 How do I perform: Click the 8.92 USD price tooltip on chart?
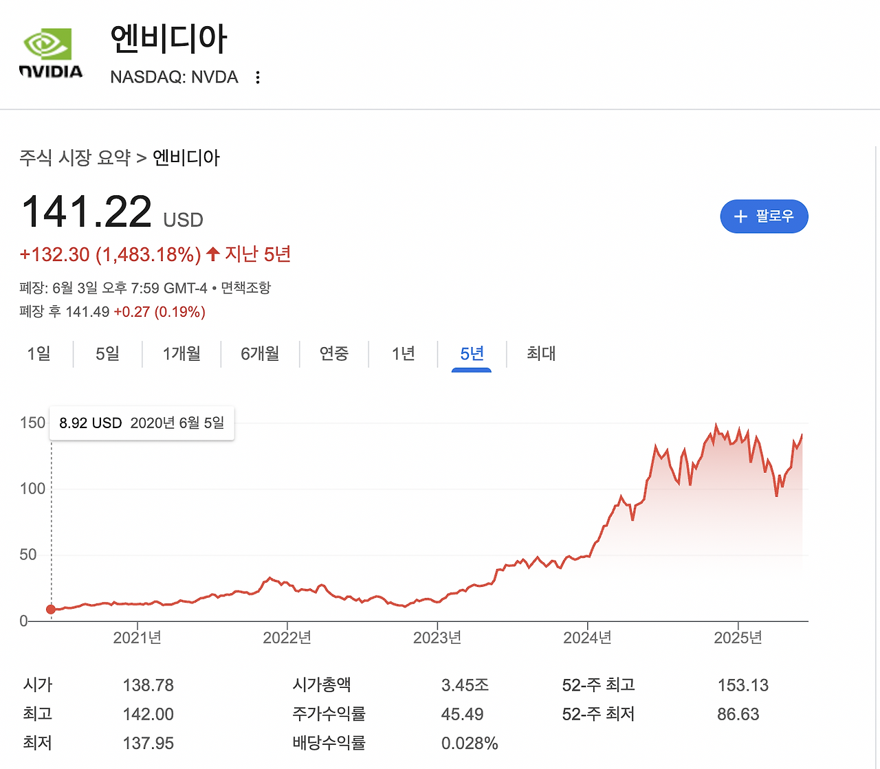90,423
